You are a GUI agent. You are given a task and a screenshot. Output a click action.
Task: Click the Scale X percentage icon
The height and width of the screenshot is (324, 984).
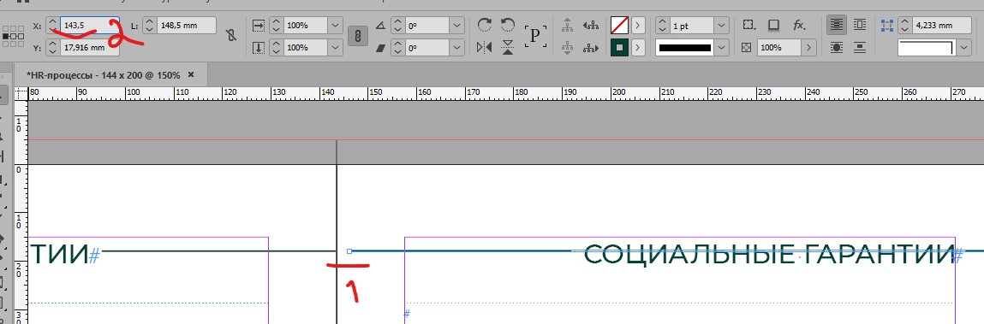point(259,25)
